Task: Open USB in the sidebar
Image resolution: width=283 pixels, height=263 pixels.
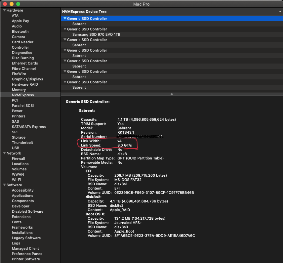Action: point(16,148)
